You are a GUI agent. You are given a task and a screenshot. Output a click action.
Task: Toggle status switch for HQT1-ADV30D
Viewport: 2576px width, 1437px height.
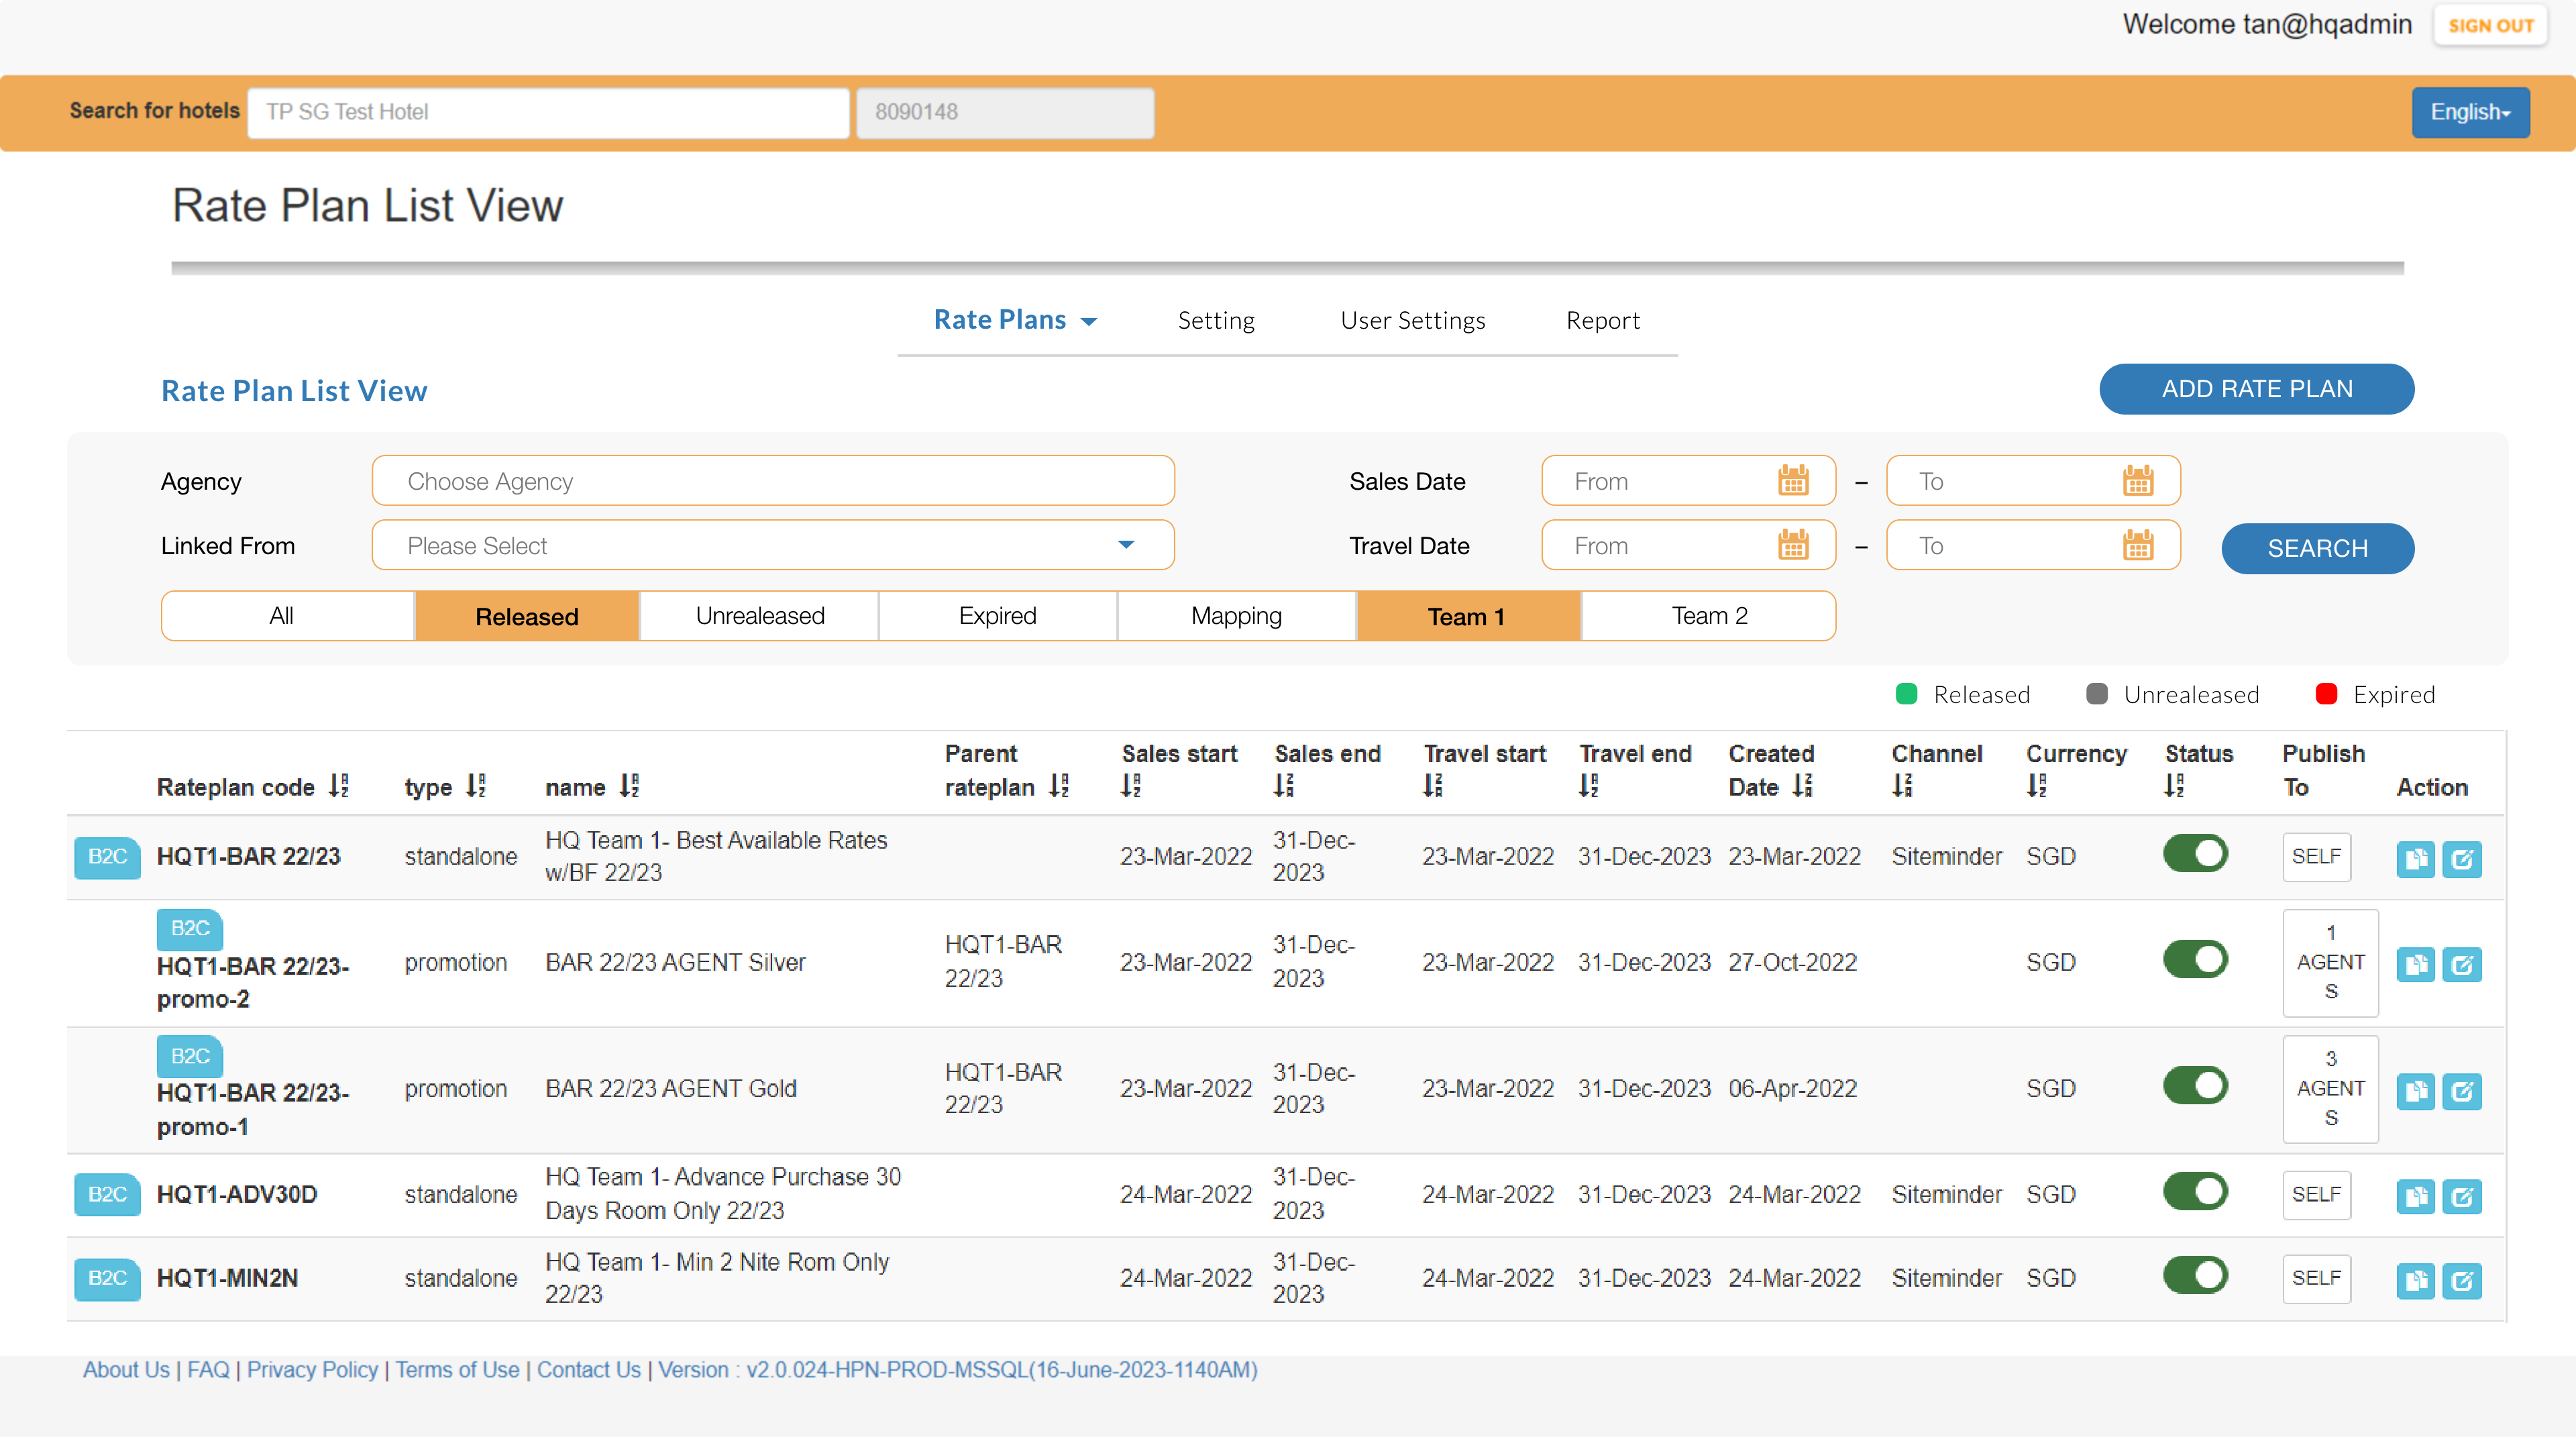pyautogui.click(x=2195, y=1192)
